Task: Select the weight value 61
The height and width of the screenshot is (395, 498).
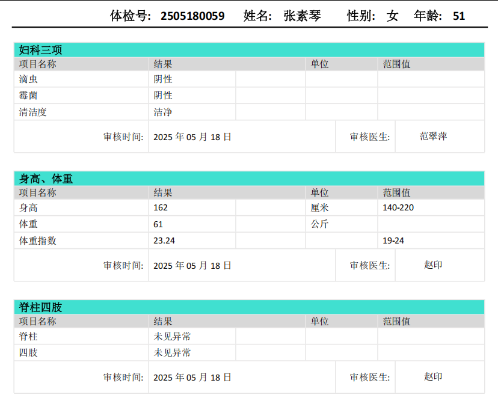Action: 158,224
